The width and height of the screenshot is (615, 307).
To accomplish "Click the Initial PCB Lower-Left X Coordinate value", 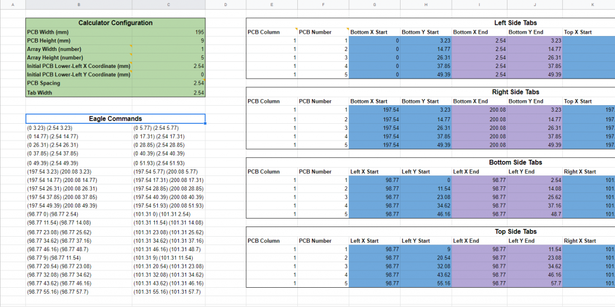I will click(x=169, y=66).
